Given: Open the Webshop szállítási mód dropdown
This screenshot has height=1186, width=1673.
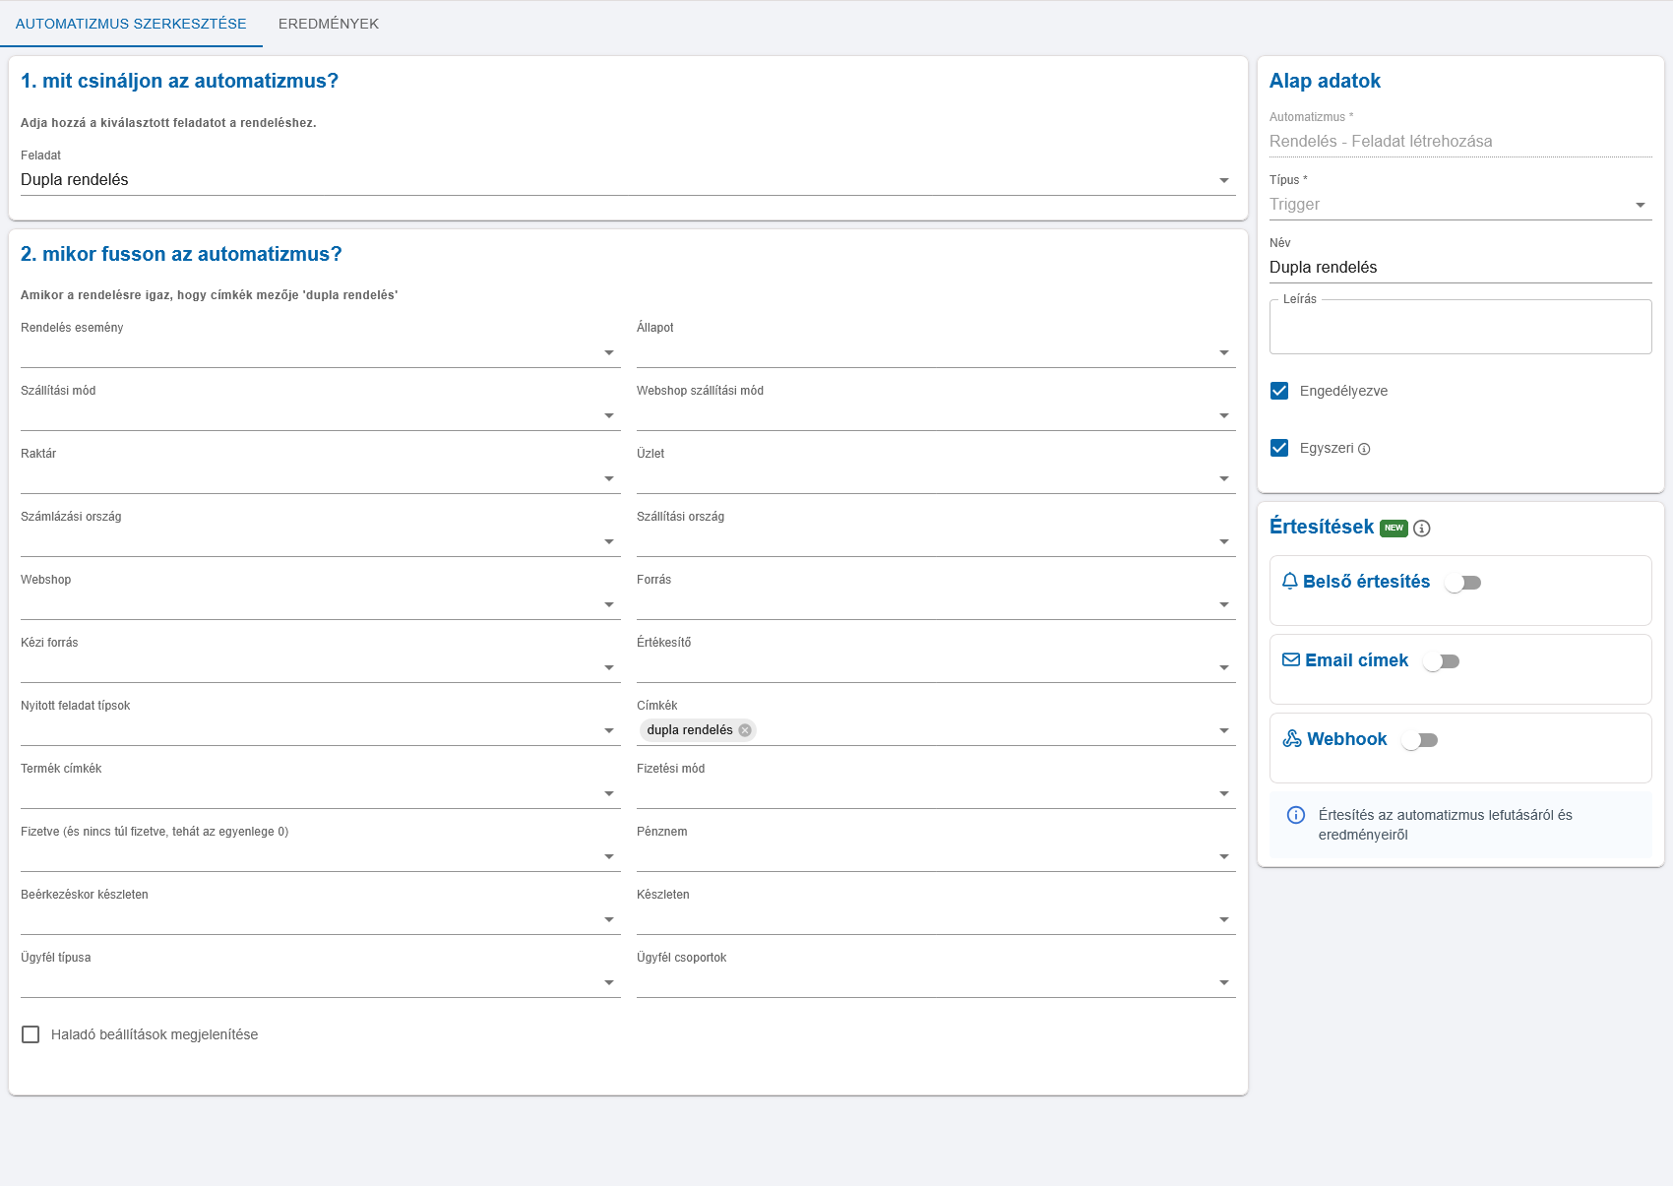Looking at the screenshot, I should coord(936,415).
